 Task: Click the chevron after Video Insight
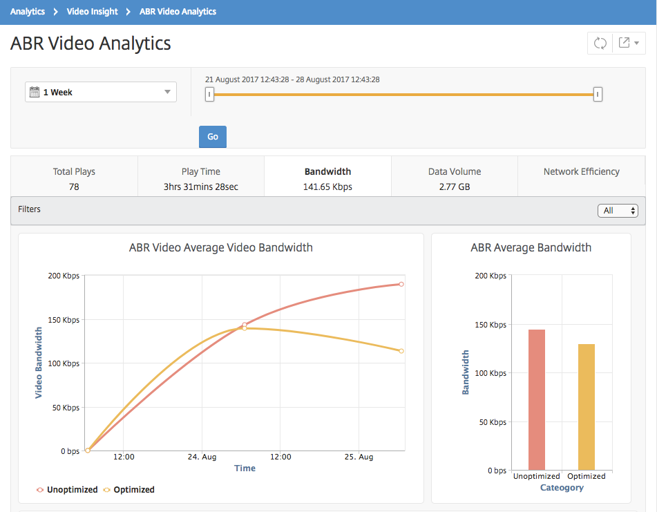coord(128,12)
